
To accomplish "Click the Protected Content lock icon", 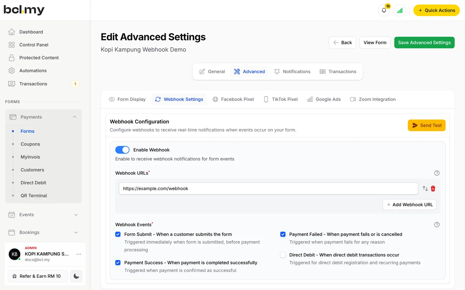I will (x=12, y=58).
